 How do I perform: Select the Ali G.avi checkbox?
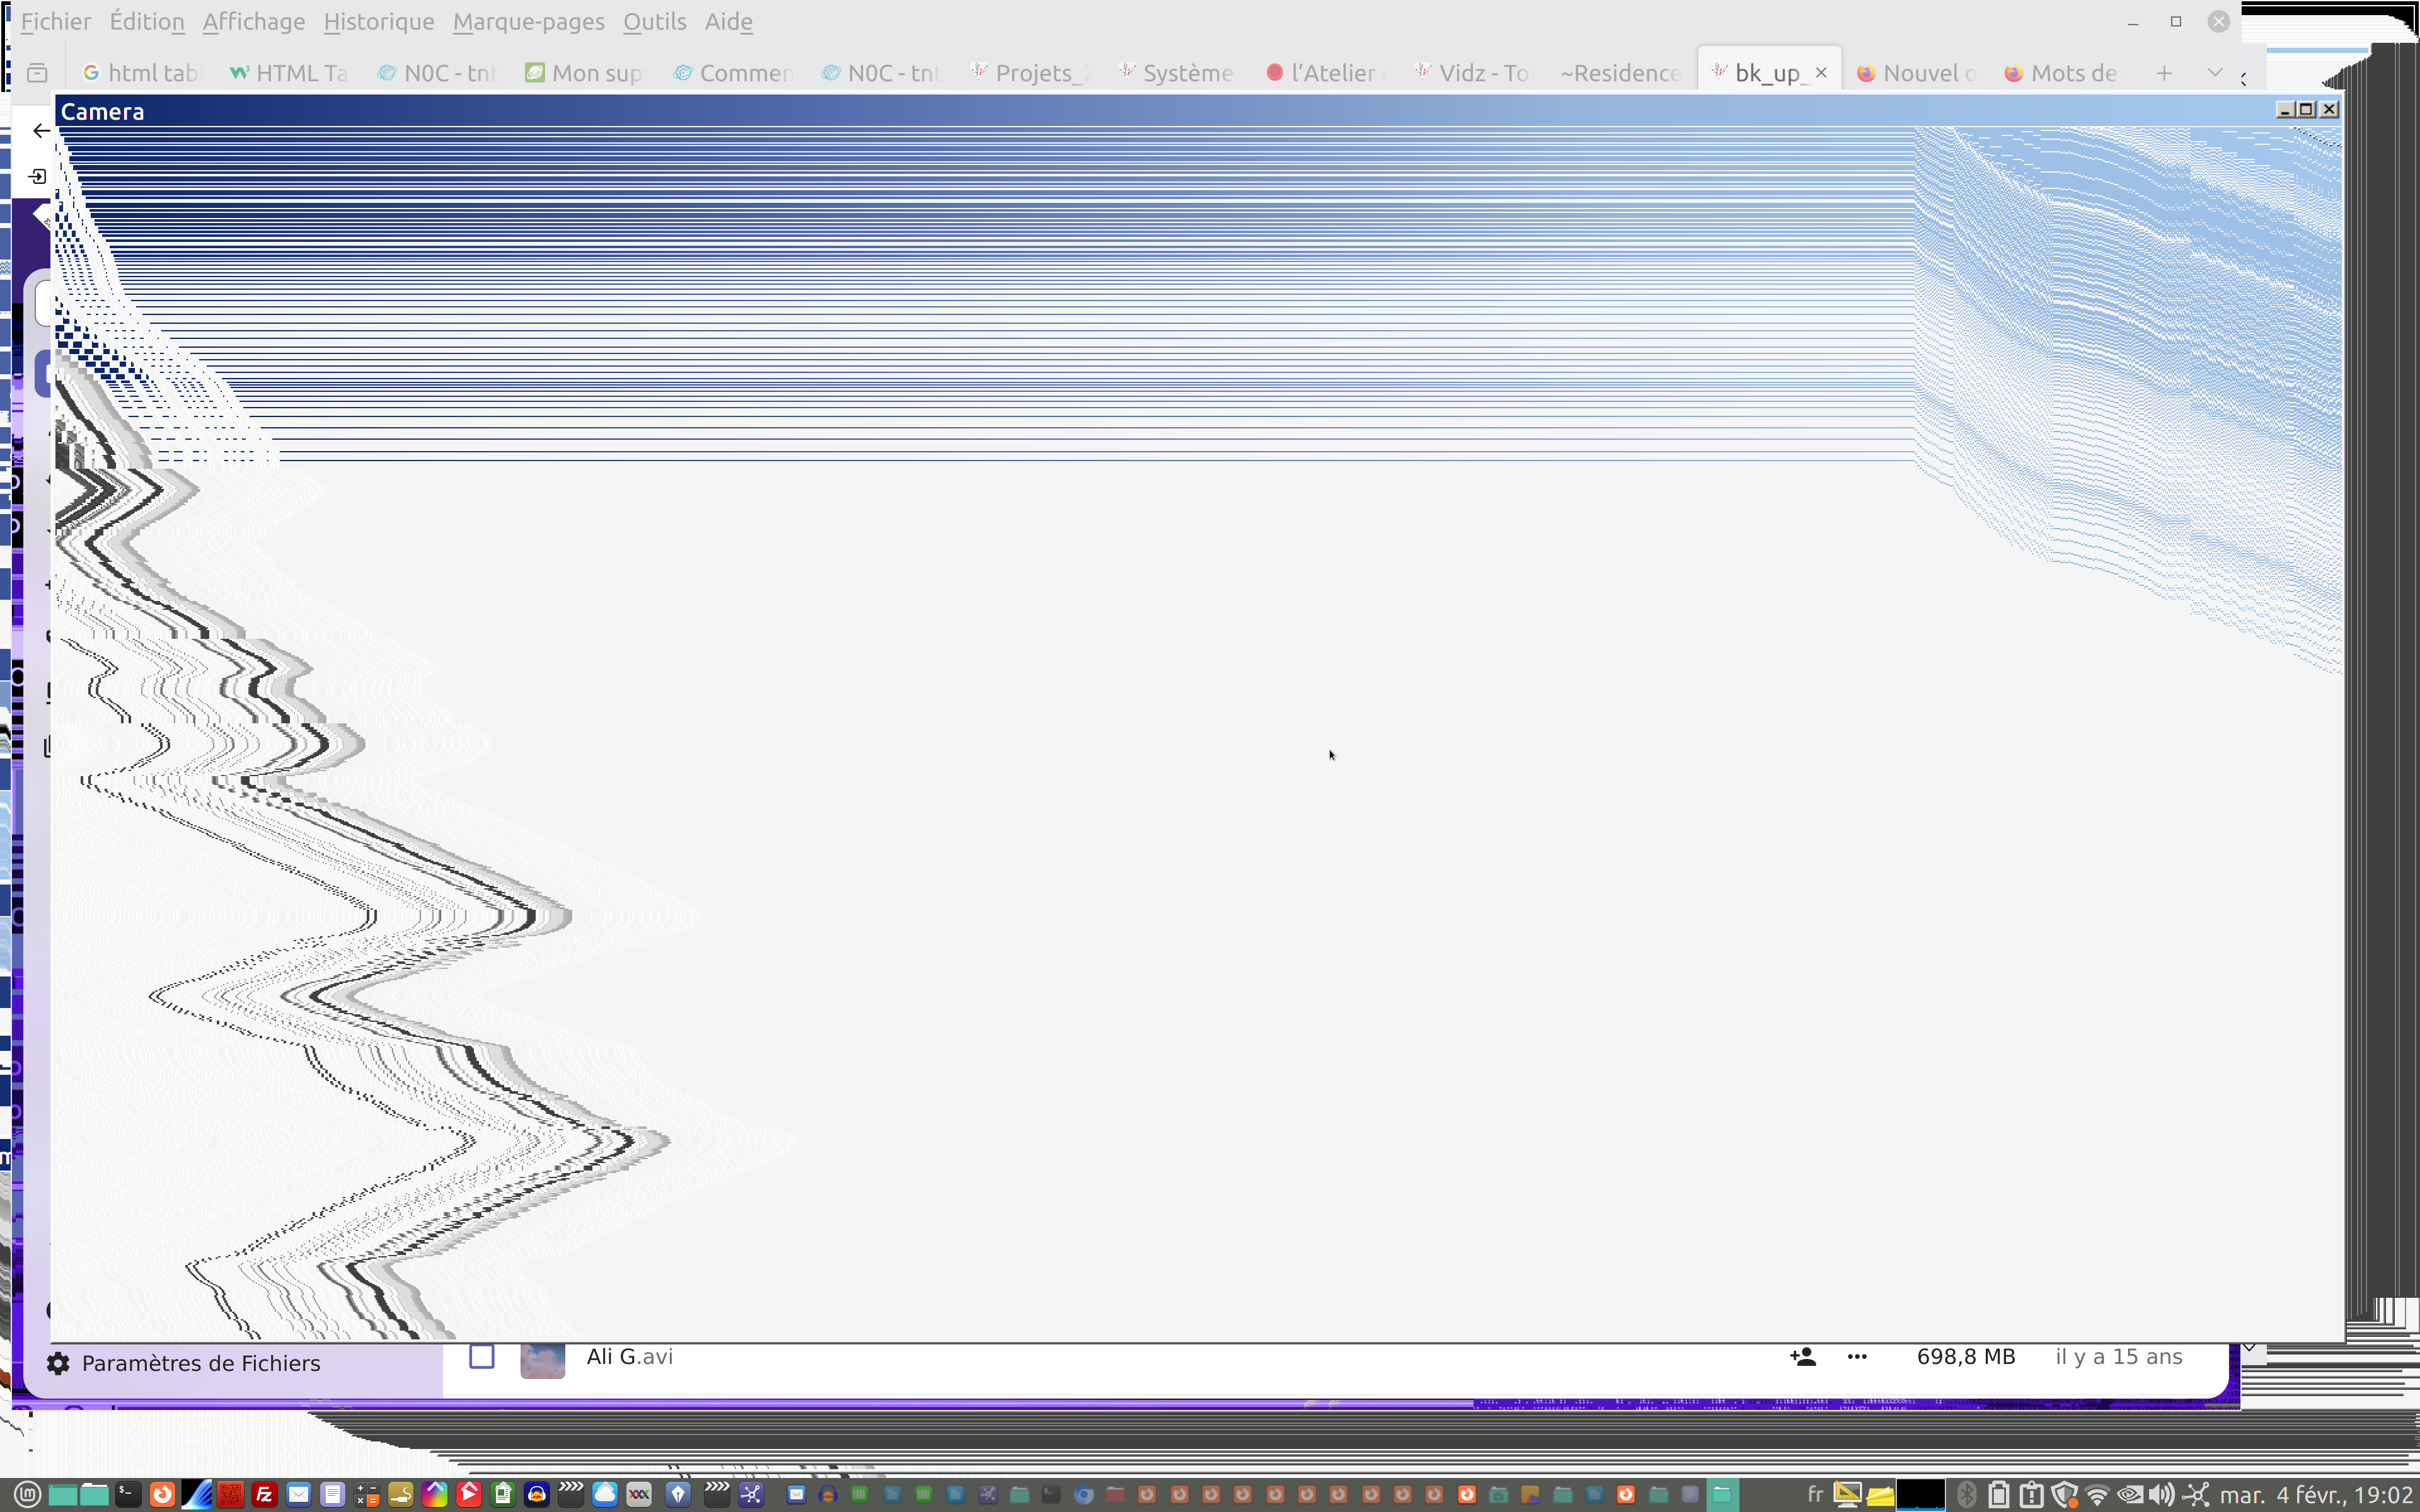[x=482, y=1357]
